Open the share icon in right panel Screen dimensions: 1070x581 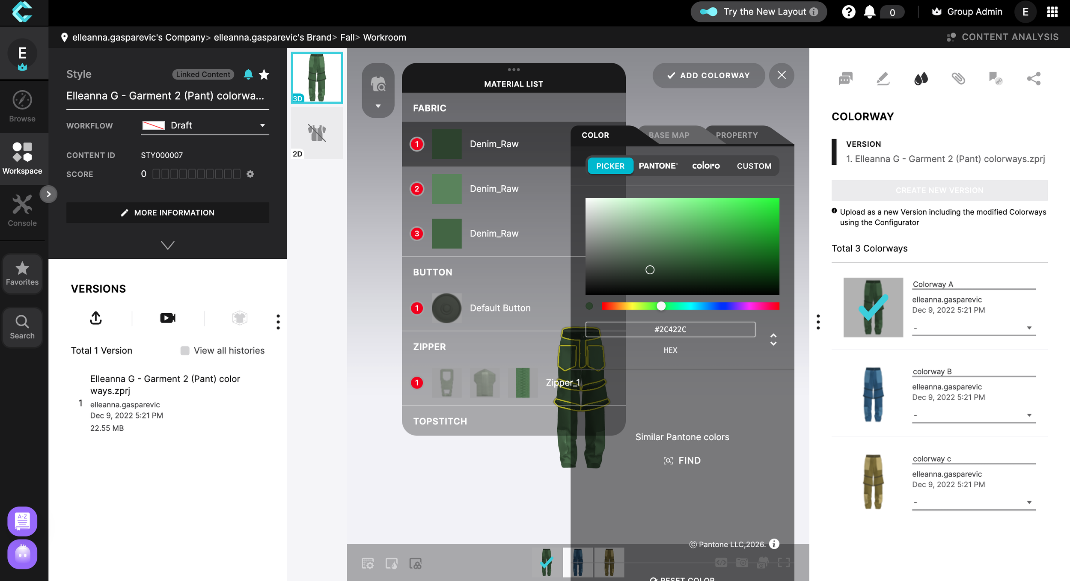point(1034,78)
